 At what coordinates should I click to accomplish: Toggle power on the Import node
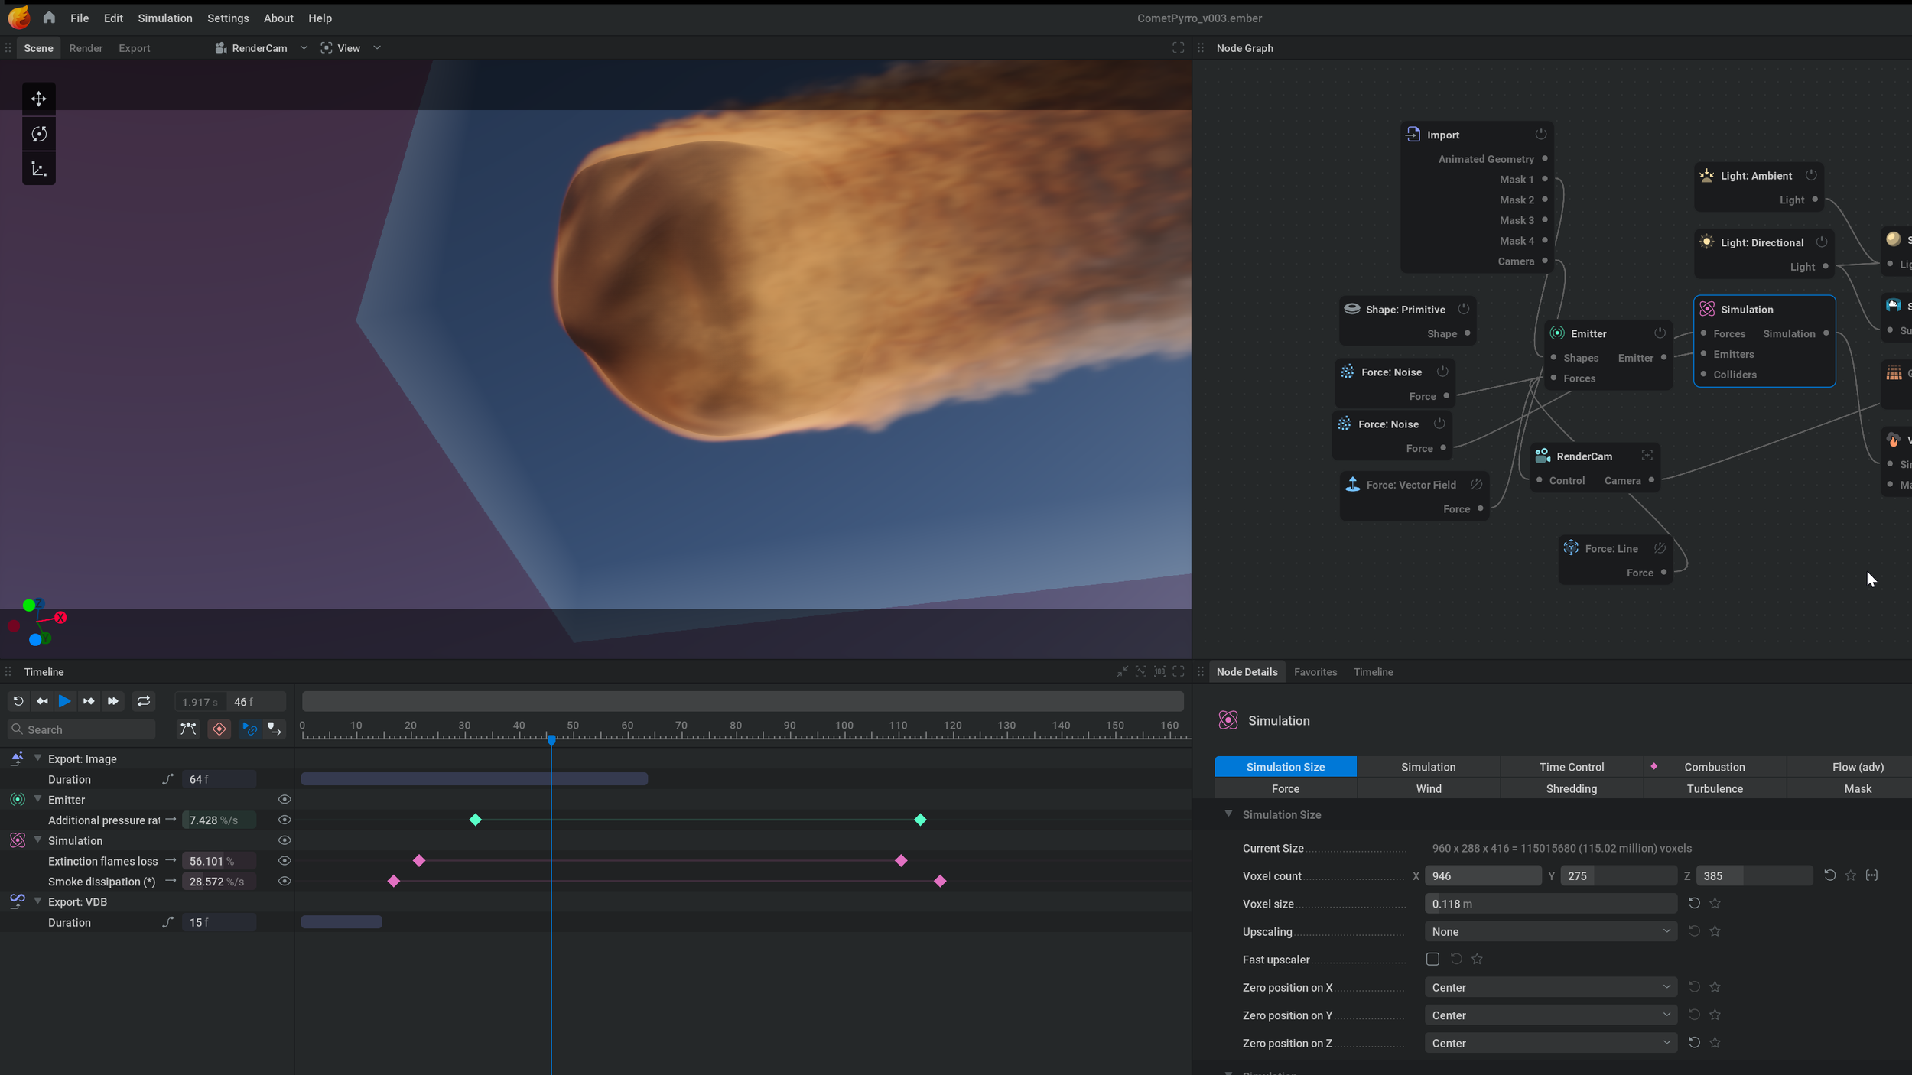(x=1541, y=134)
